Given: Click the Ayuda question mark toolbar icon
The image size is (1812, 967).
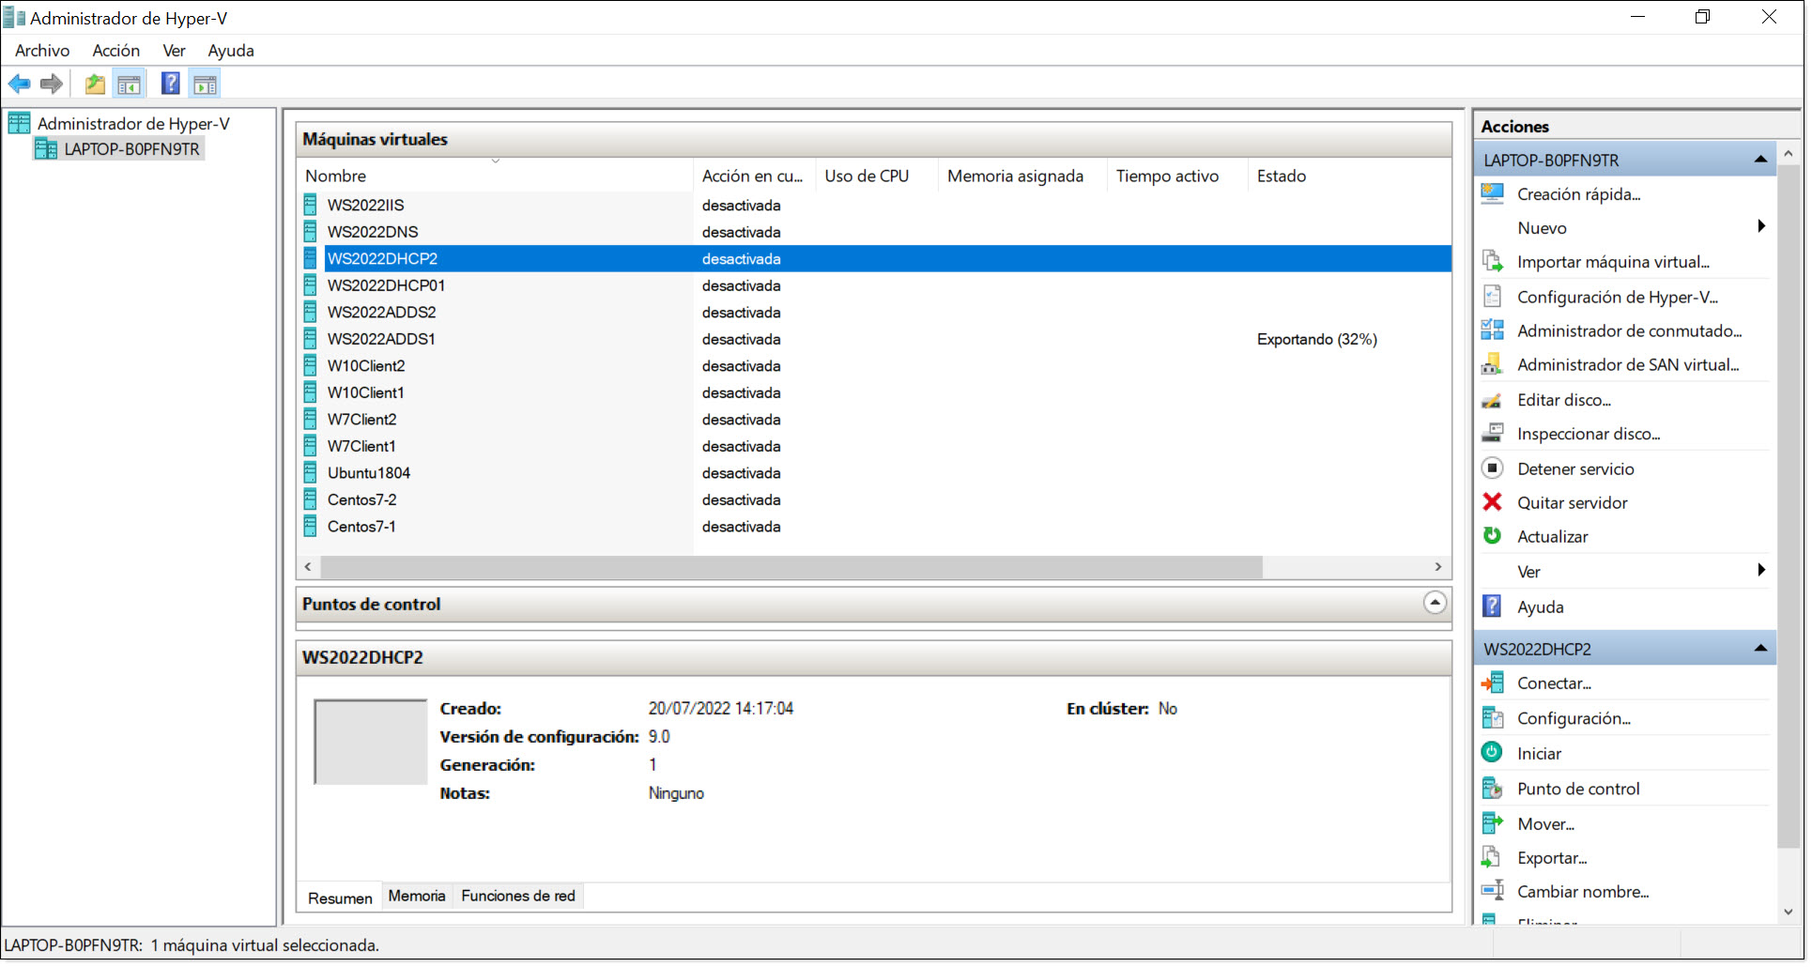Looking at the screenshot, I should click(x=170, y=84).
